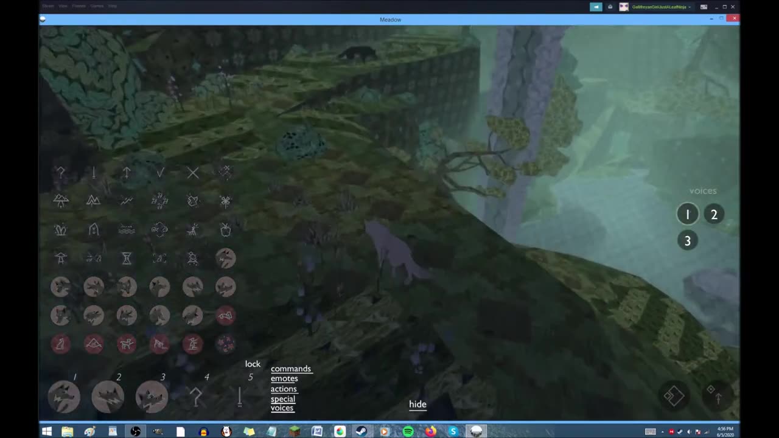This screenshot has height=438, width=779.
Task: Select the grass tuft symbol
Action: tap(61, 229)
